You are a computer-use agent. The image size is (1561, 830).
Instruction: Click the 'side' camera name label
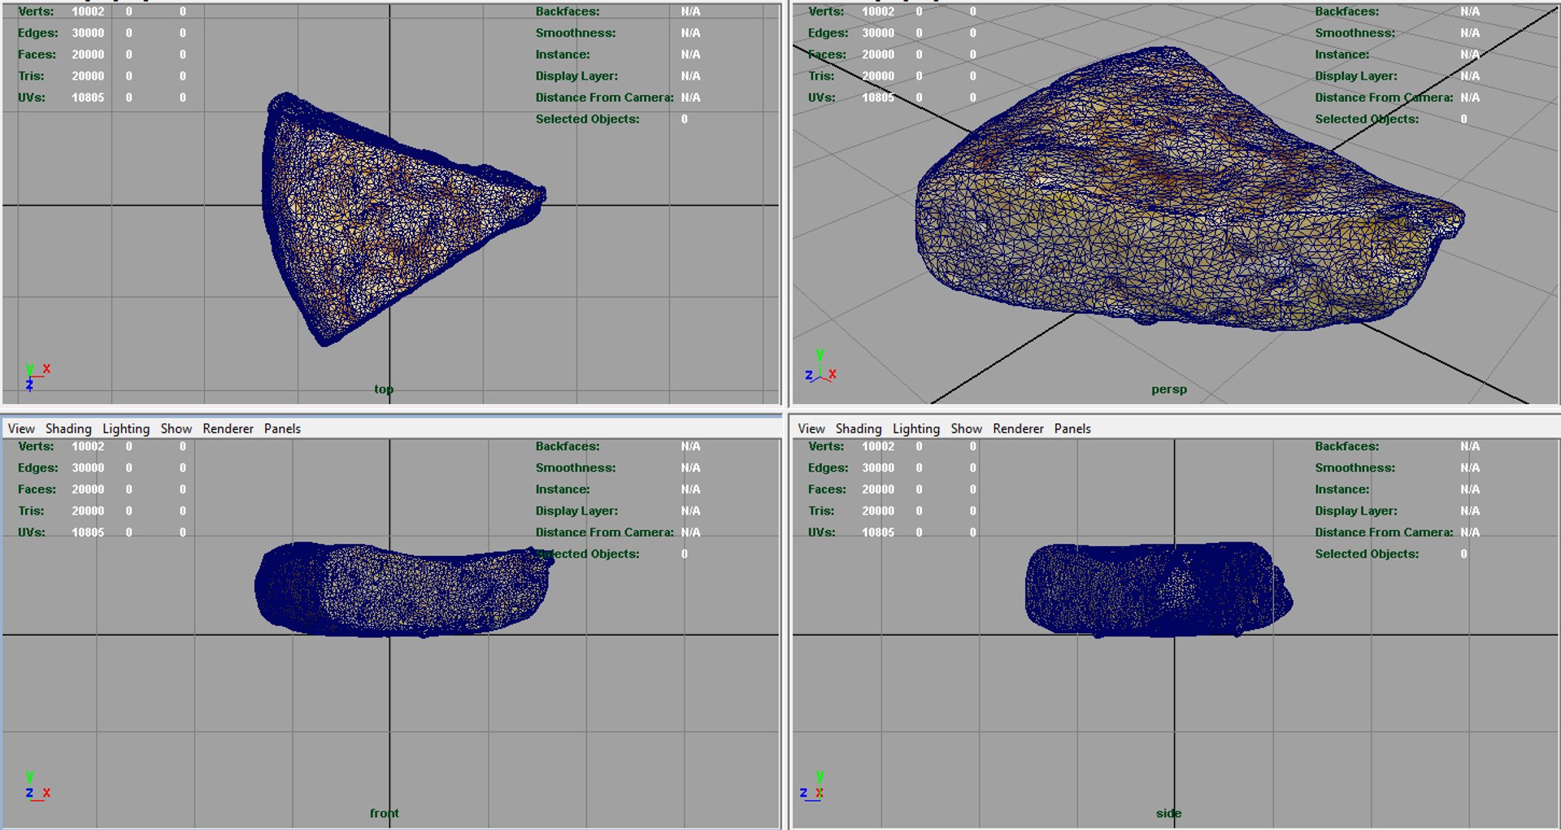pos(1168,813)
